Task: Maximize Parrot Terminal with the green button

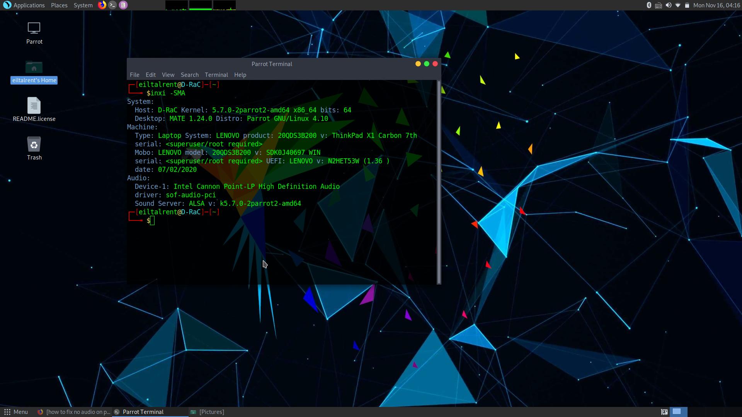Action: 427,64
